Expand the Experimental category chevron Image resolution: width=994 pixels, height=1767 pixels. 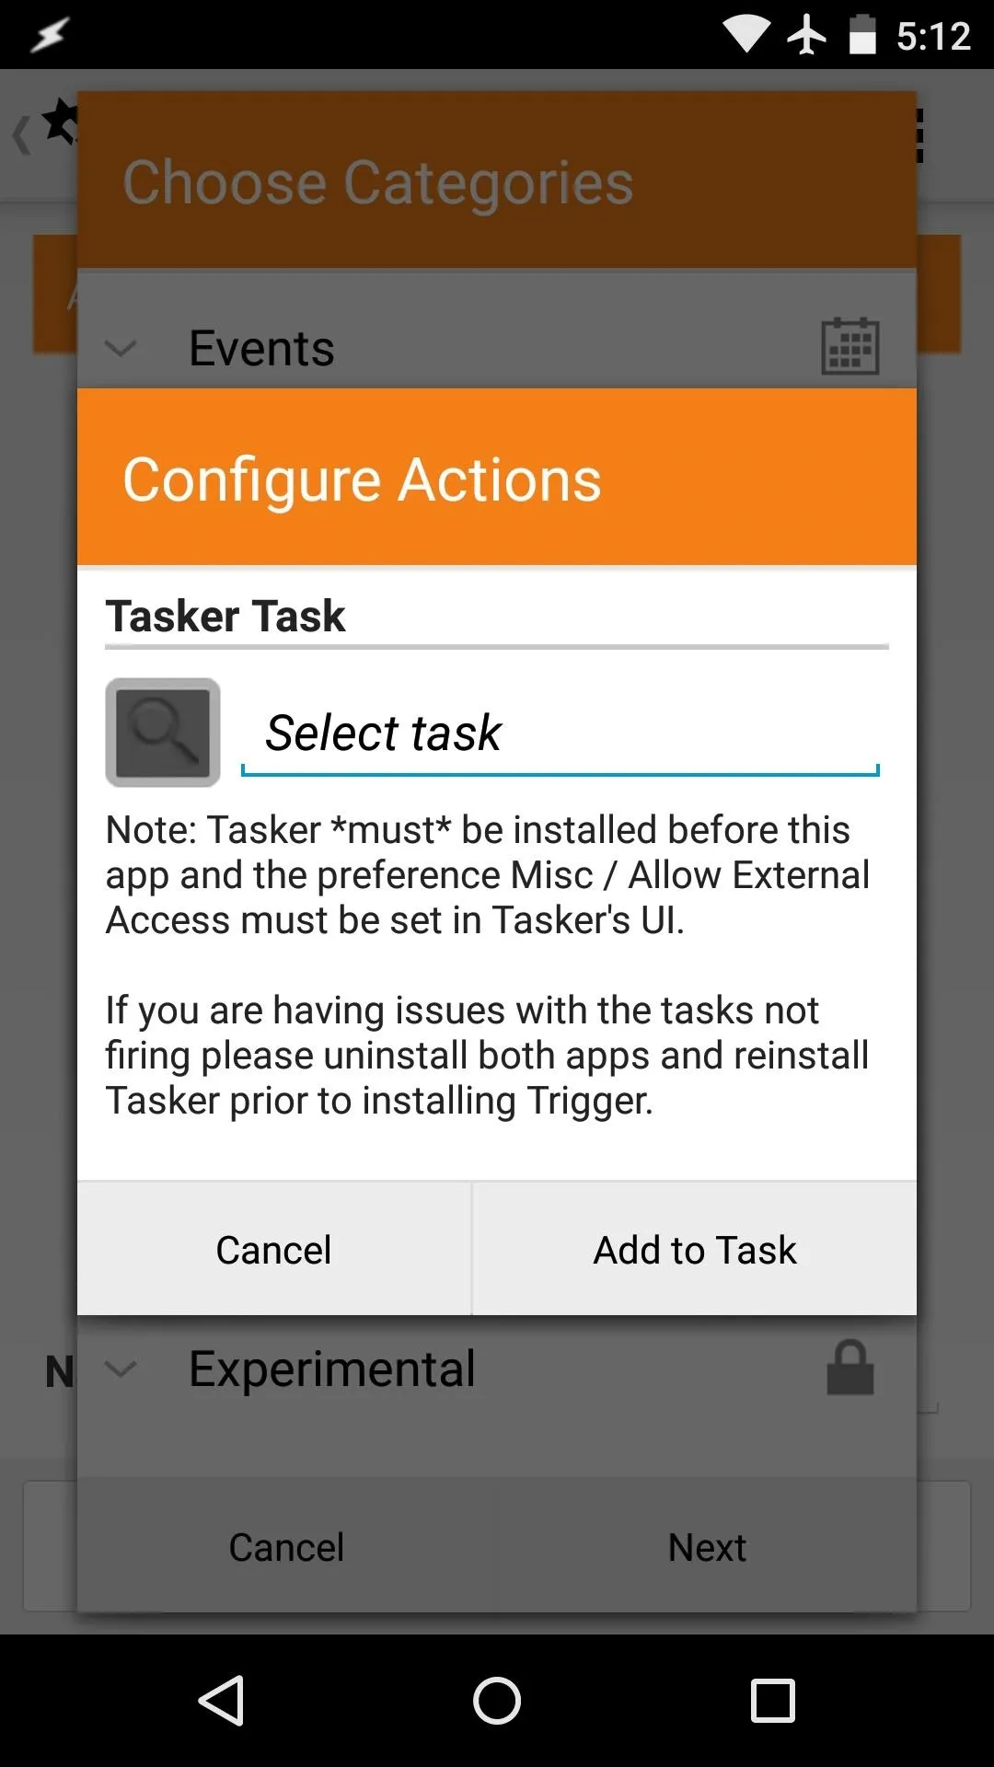coord(121,1369)
